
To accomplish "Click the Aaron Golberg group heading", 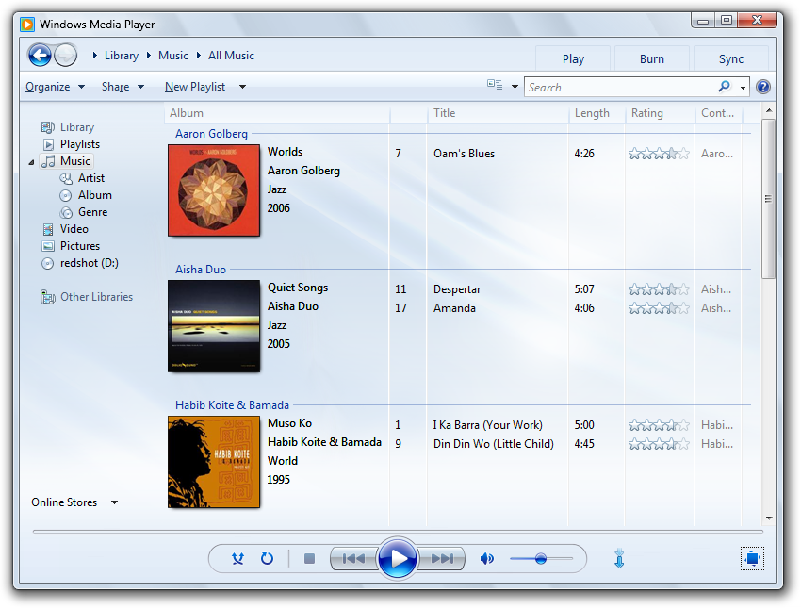I will (211, 133).
